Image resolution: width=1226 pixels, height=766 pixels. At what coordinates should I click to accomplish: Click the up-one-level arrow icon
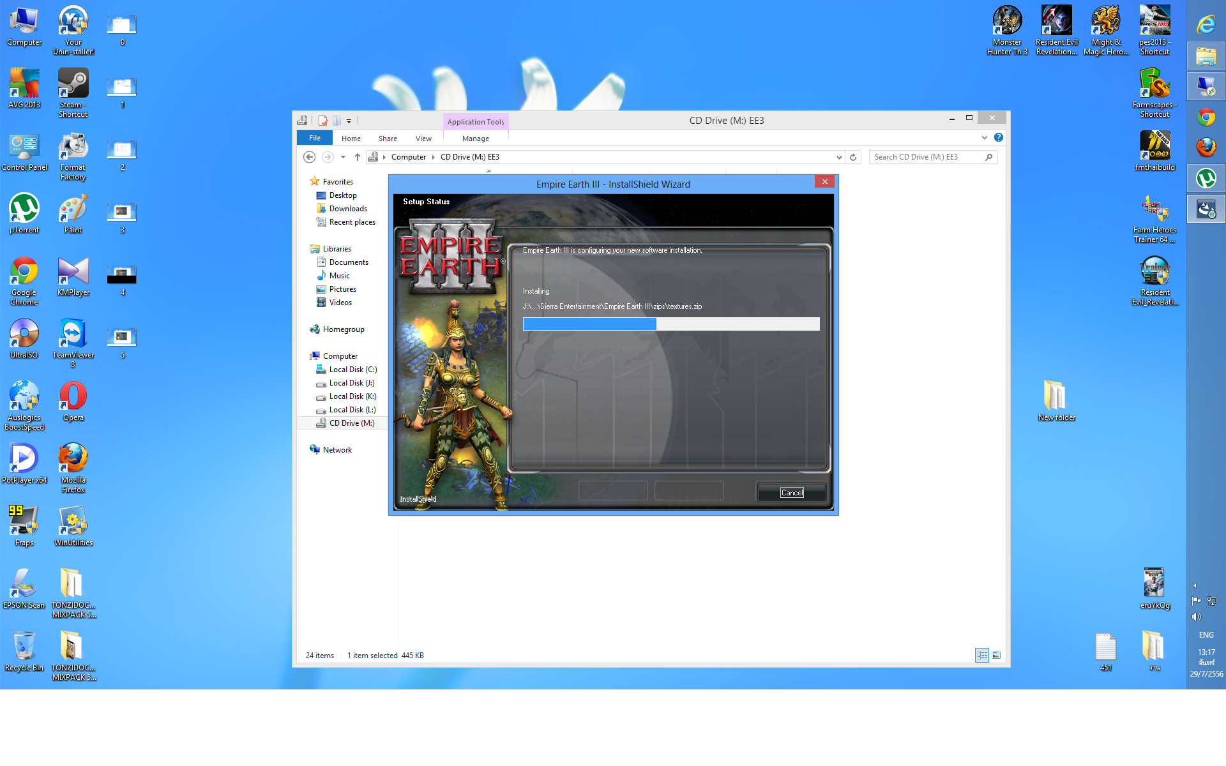358,157
